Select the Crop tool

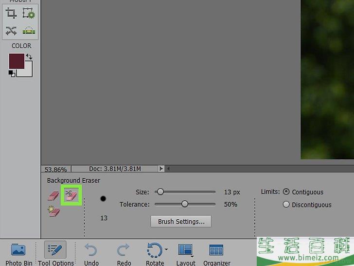coord(11,13)
